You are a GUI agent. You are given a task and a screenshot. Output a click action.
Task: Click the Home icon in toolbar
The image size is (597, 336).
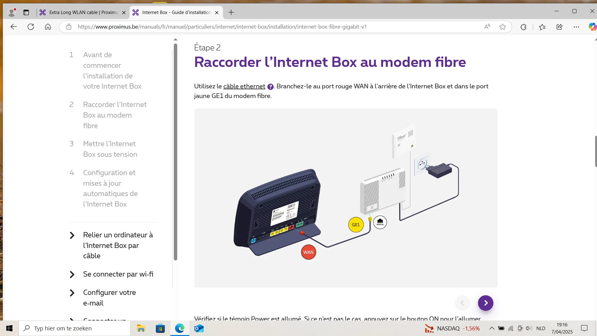pos(48,27)
